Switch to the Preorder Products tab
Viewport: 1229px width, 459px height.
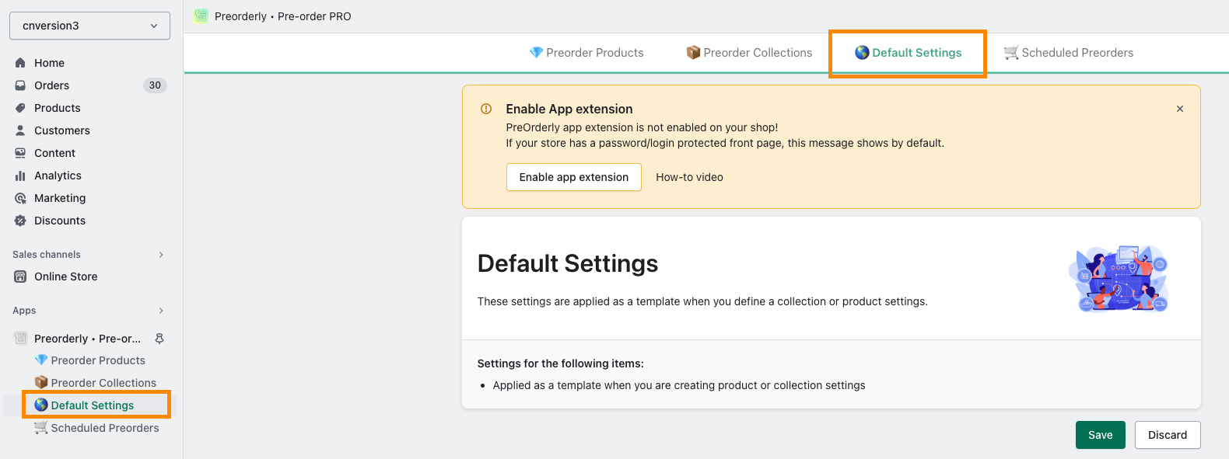pyautogui.click(x=586, y=53)
